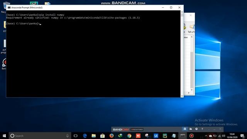Click the Anaconda Prompt scrollbar down arrow
247x139 pixels.
tap(182, 96)
